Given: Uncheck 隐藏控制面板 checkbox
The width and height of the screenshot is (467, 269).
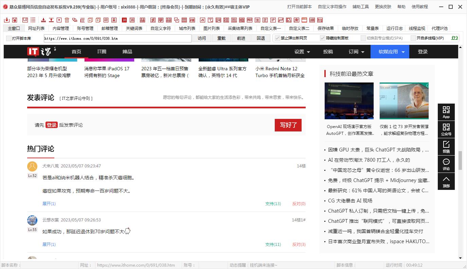Looking at the screenshot, I should point(323,38).
